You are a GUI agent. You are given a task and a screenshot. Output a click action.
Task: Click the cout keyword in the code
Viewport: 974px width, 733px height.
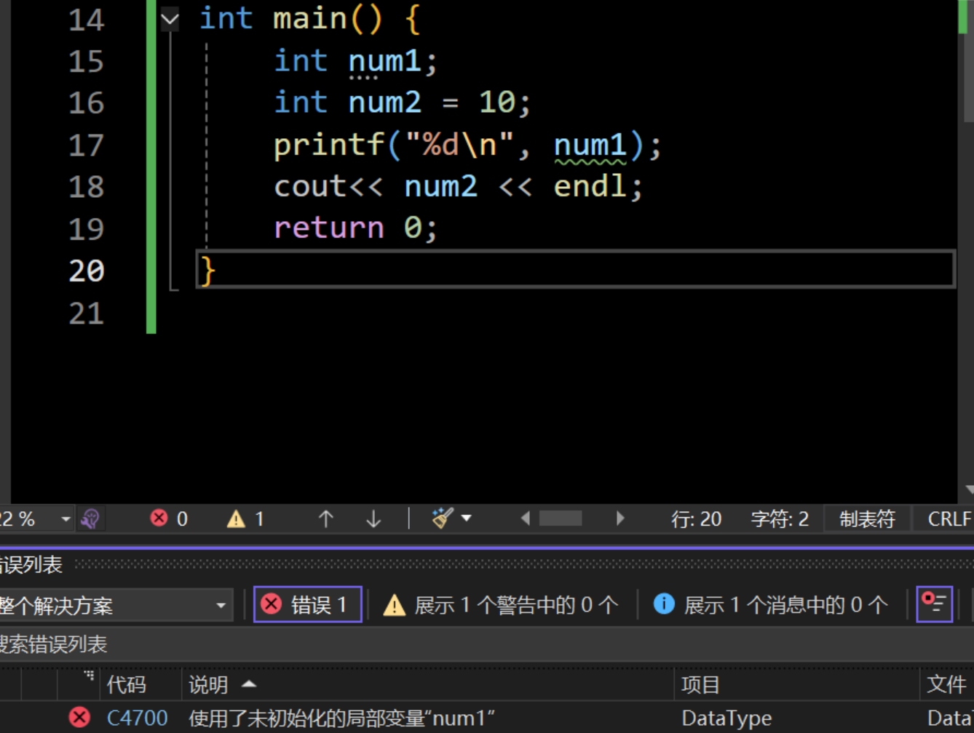coord(310,187)
